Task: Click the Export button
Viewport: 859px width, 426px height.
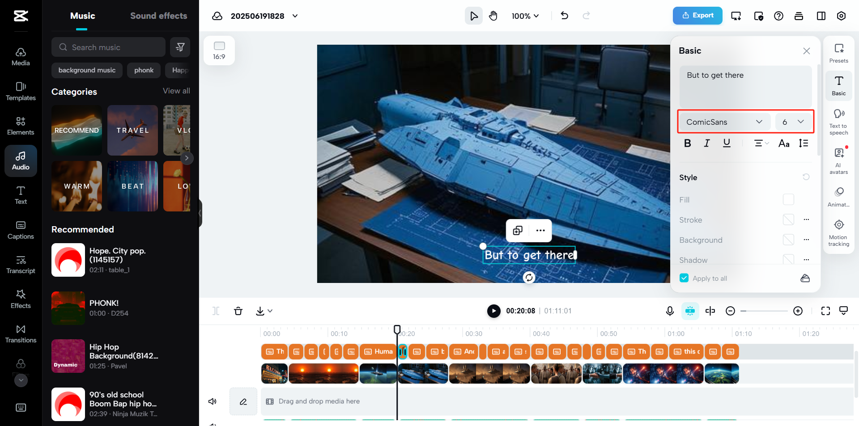Action: coord(697,16)
